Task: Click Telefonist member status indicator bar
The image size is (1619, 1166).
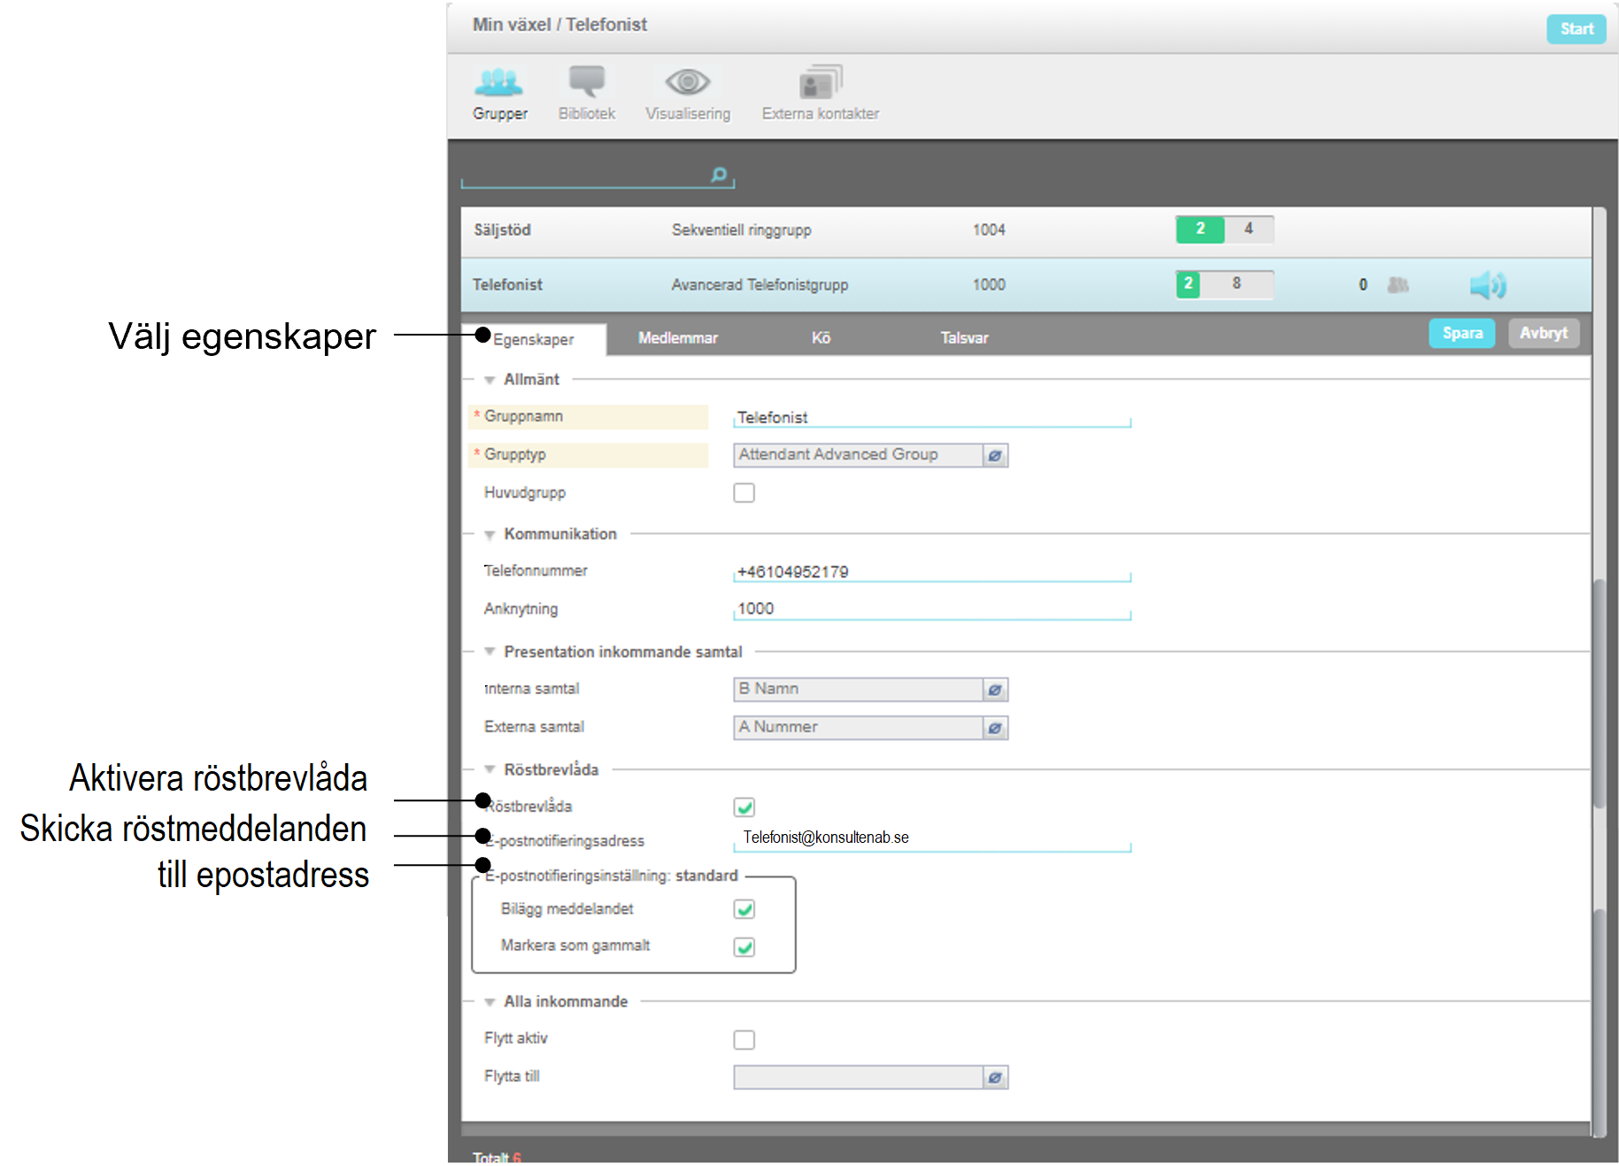Action: click(x=1224, y=285)
